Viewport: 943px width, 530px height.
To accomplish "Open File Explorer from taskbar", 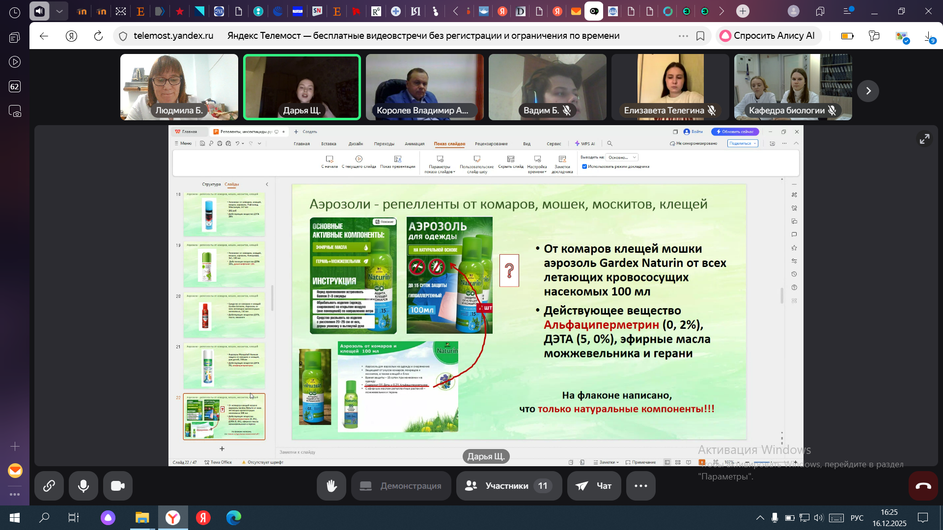I will pyautogui.click(x=142, y=518).
